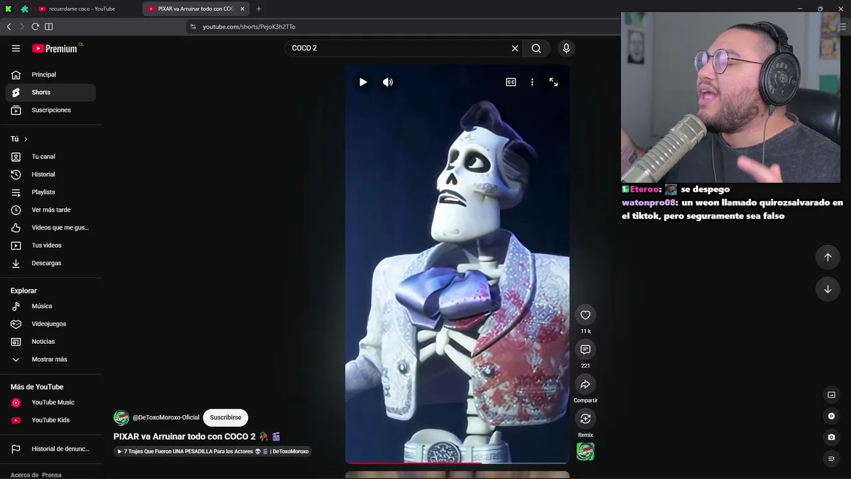Open Ver más tarde list
Screen dimensions: 851x479
[51, 210]
